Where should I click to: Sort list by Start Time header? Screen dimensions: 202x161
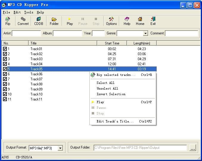tap(112, 43)
